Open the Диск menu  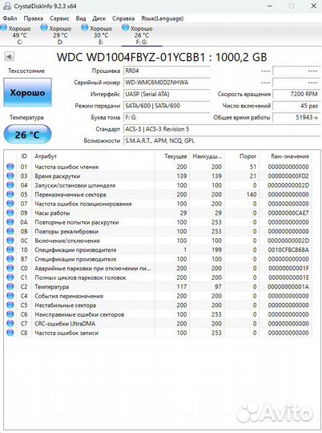coord(99,18)
